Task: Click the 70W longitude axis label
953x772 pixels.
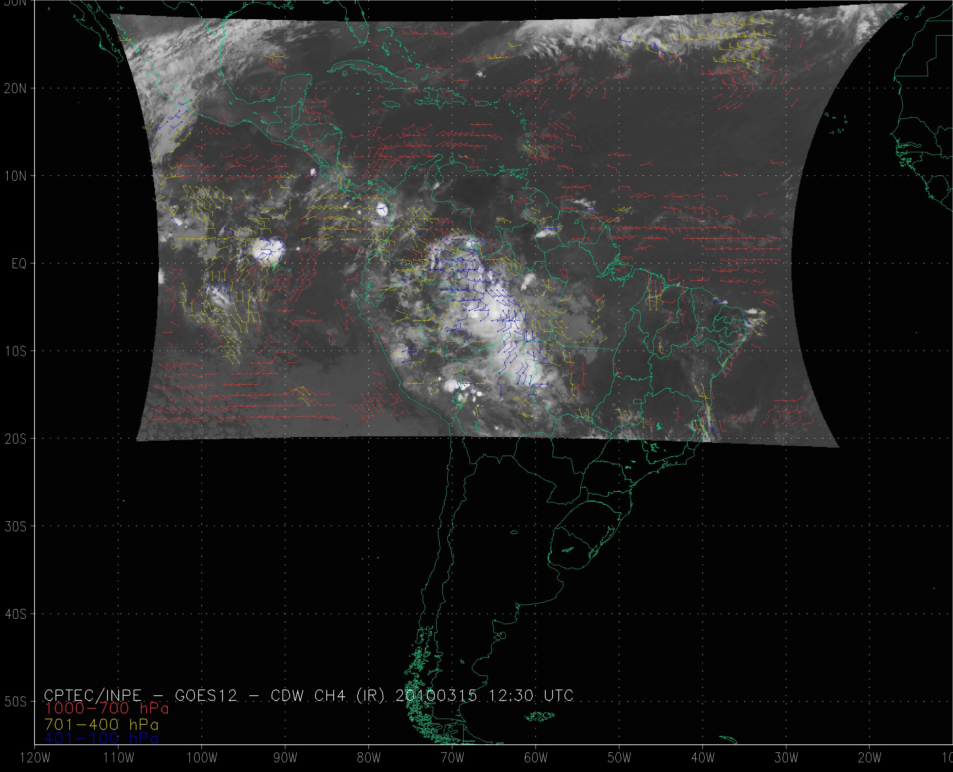Action: [x=452, y=758]
